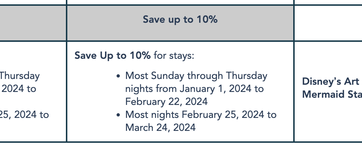
Task: Select the "February 22, 2024" date
Action: point(167,102)
